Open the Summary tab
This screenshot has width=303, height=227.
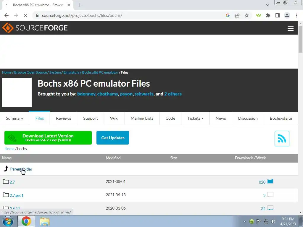pyautogui.click(x=14, y=118)
